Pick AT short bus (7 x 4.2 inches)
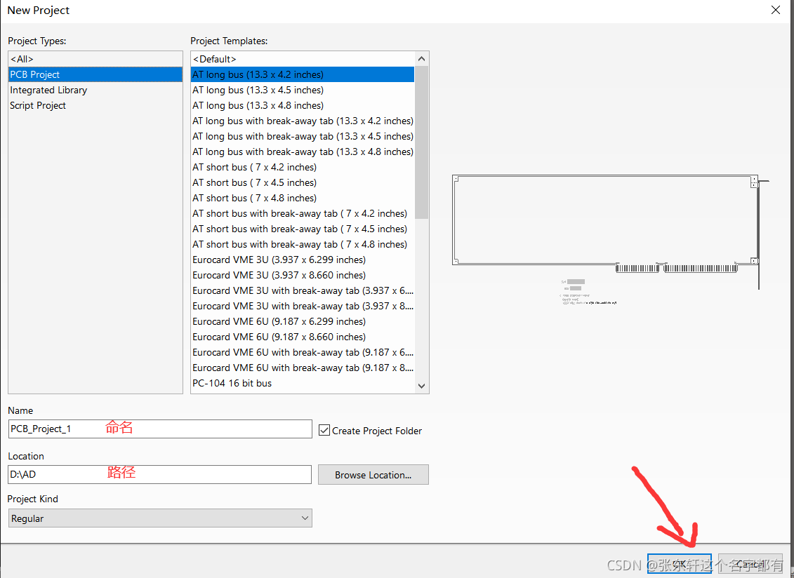Image resolution: width=794 pixels, height=578 pixels. (254, 167)
